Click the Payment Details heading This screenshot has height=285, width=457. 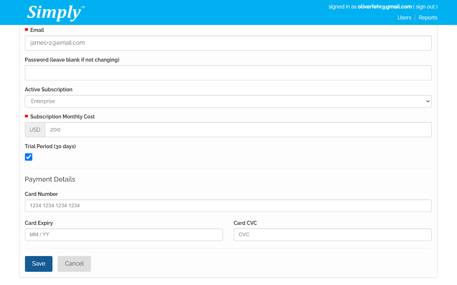pyautogui.click(x=50, y=179)
